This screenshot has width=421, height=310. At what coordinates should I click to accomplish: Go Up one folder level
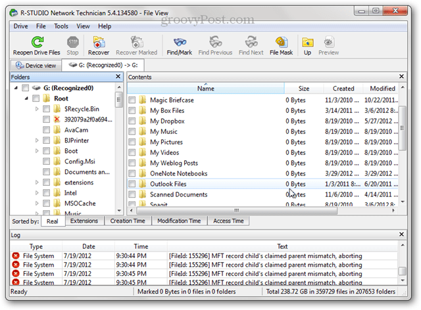pyautogui.click(x=308, y=42)
